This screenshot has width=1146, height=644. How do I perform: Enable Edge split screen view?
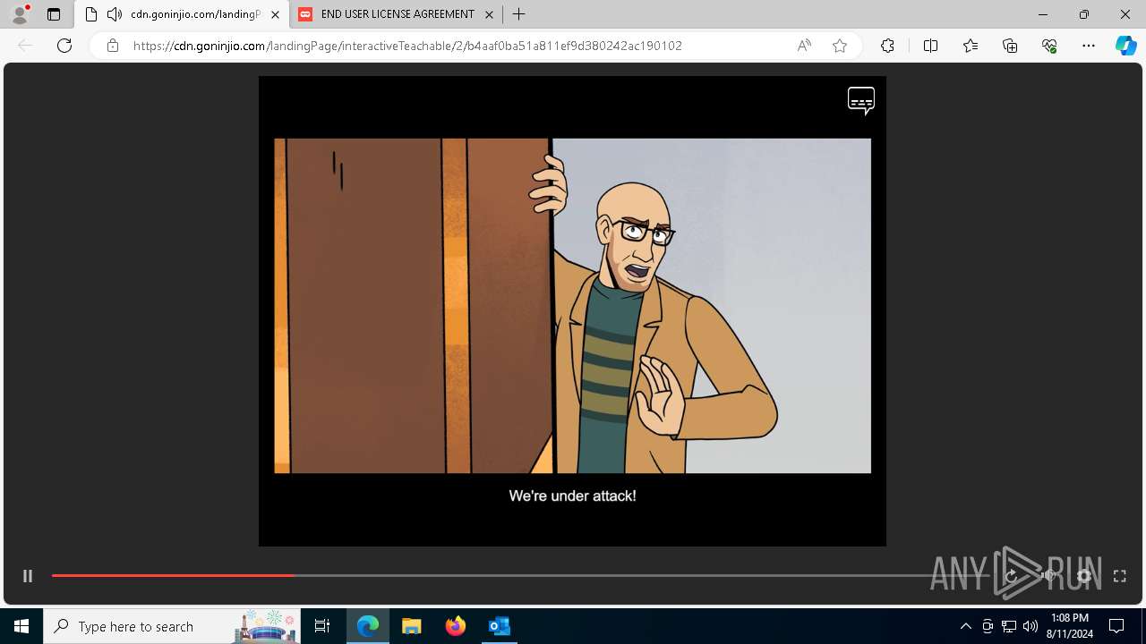coord(930,46)
